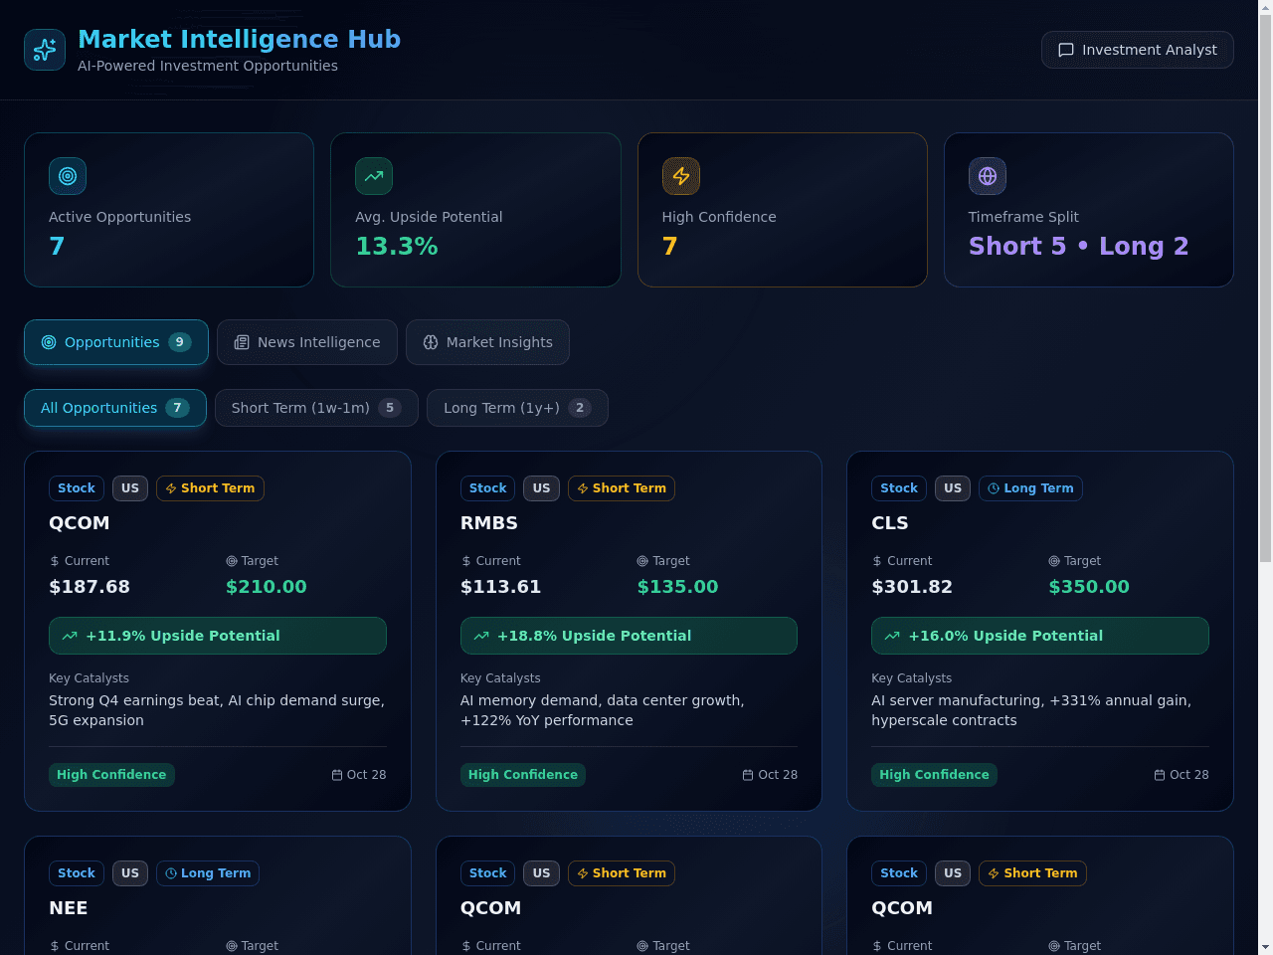Click the High Confidence lightning icon
The width and height of the screenshot is (1273, 955).
click(x=681, y=176)
